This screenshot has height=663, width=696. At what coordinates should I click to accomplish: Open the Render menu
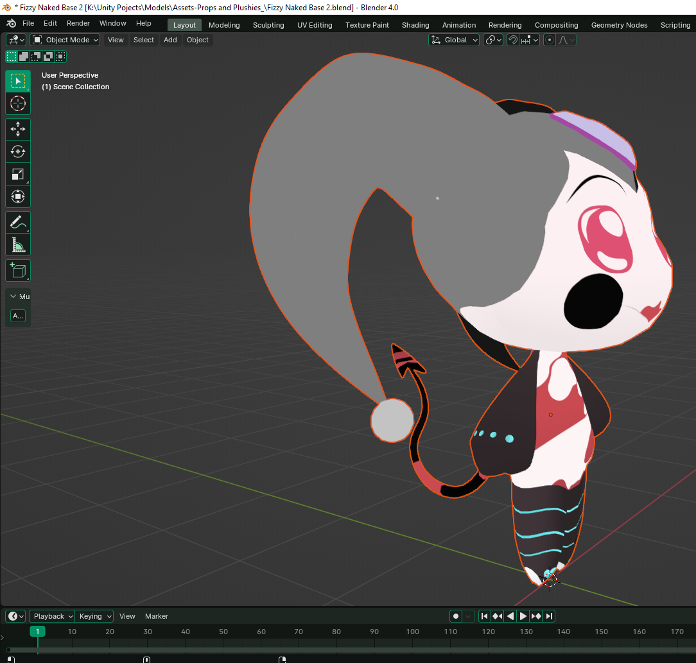pyautogui.click(x=78, y=23)
